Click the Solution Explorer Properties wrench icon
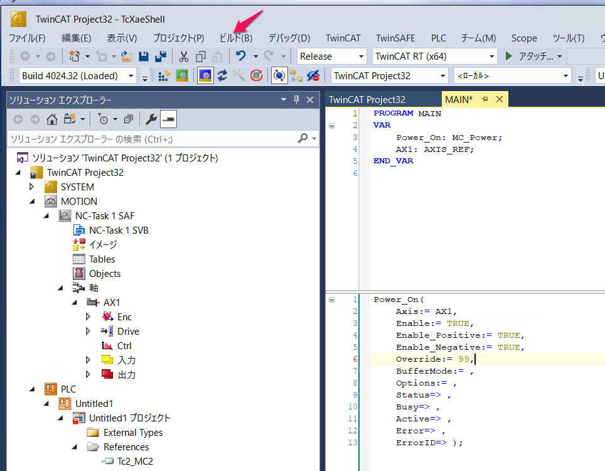 [x=151, y=119]
